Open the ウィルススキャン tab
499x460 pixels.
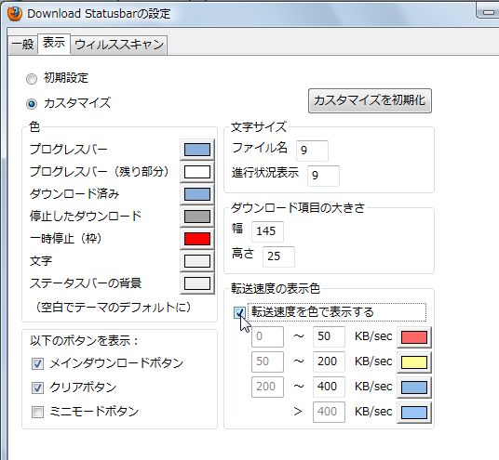click(119, 46)
